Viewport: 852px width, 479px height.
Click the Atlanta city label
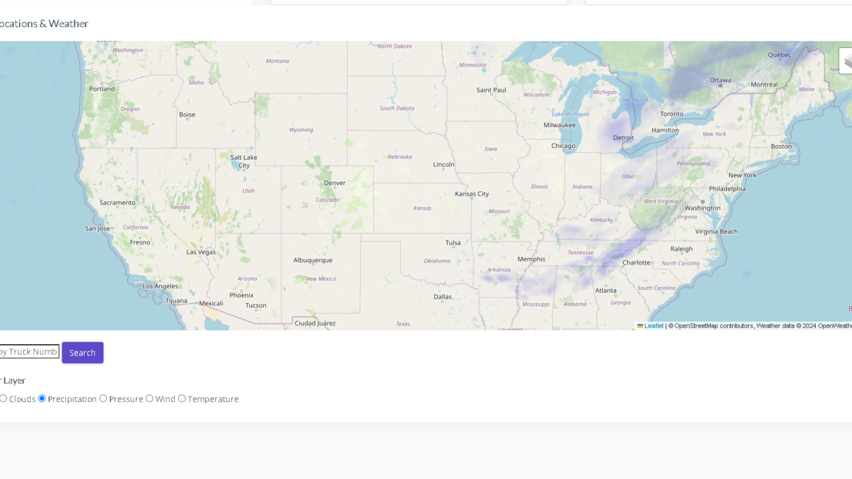605,290
